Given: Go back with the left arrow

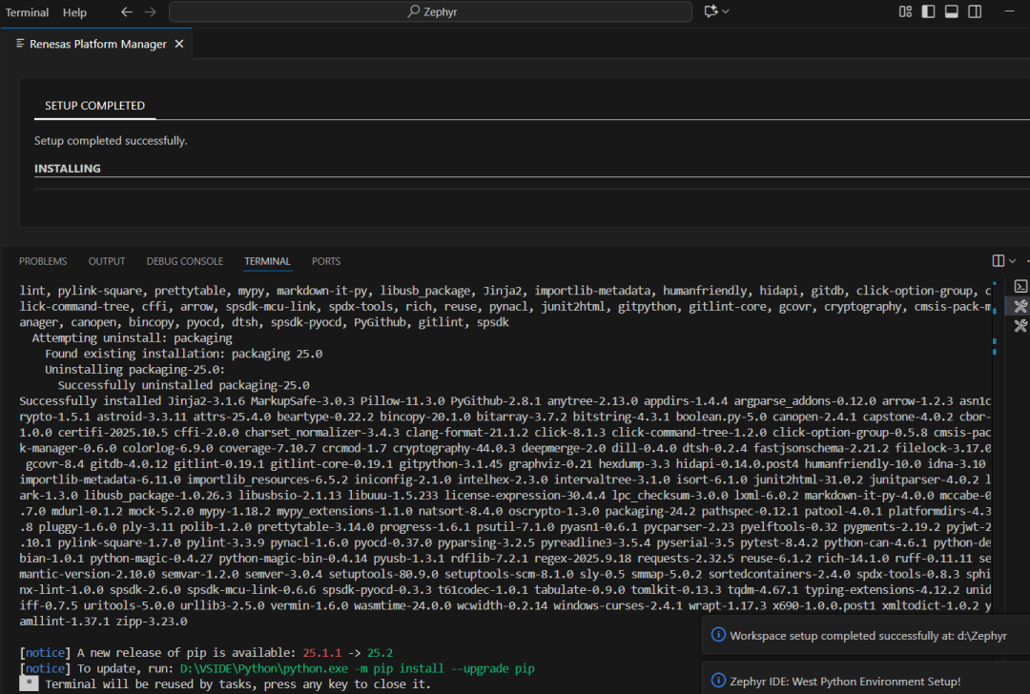Looking at the screenshot, I should pos(127,12).
